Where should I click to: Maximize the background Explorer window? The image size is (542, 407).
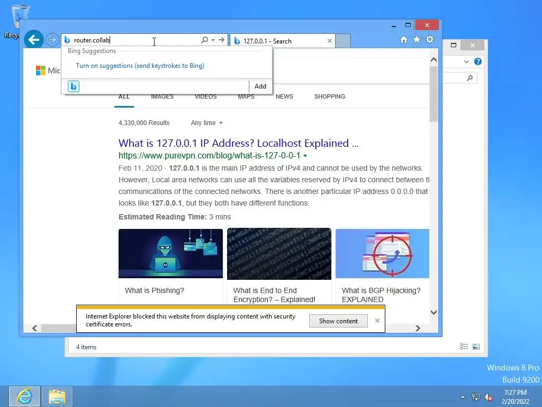[x=454, y=45]
